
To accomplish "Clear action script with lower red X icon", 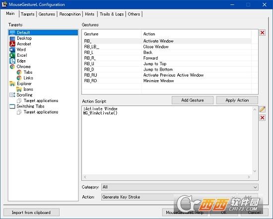I will point(263,117).
